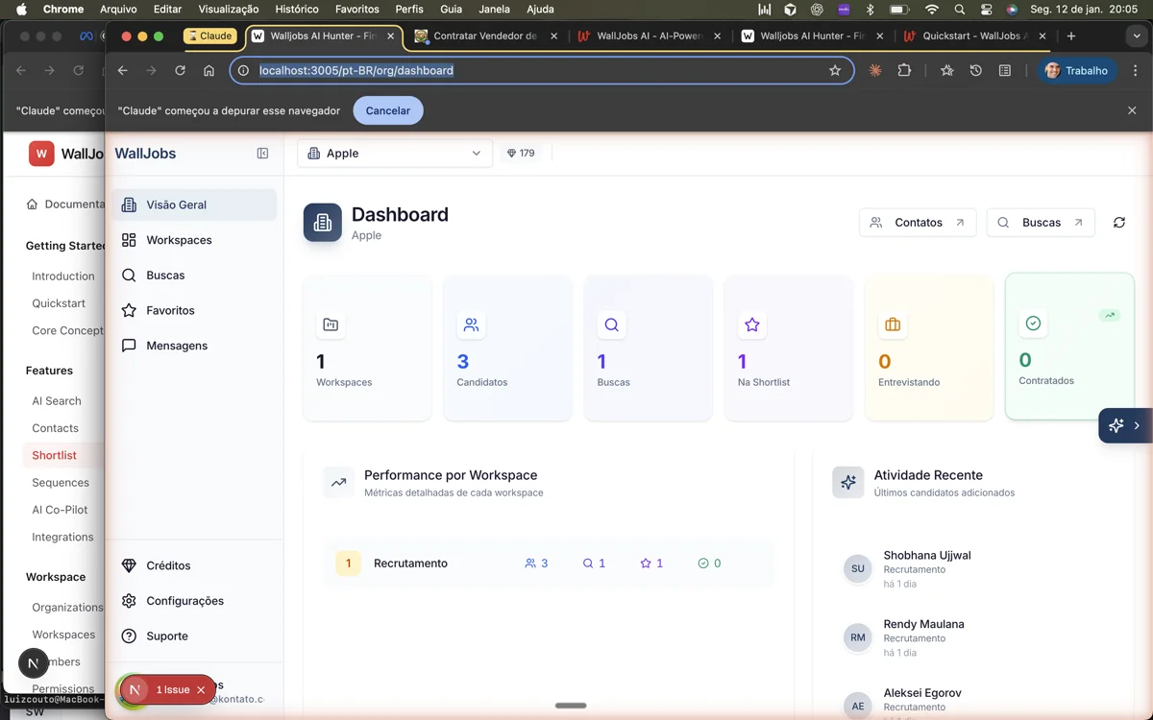Open the Apple organization selector dropdown

point(394,153)
